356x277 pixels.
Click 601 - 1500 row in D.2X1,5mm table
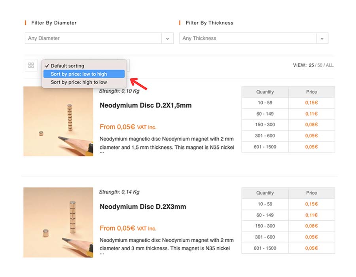click(x=288, y=147)
